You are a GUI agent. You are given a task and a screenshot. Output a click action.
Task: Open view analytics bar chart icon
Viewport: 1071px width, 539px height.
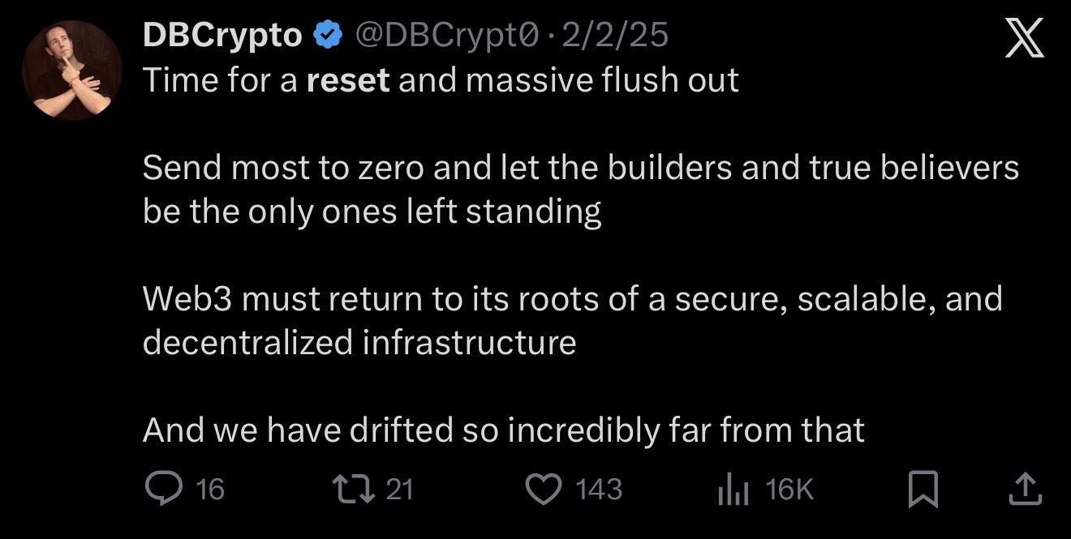pyautogui.click(x=732, y=490)
